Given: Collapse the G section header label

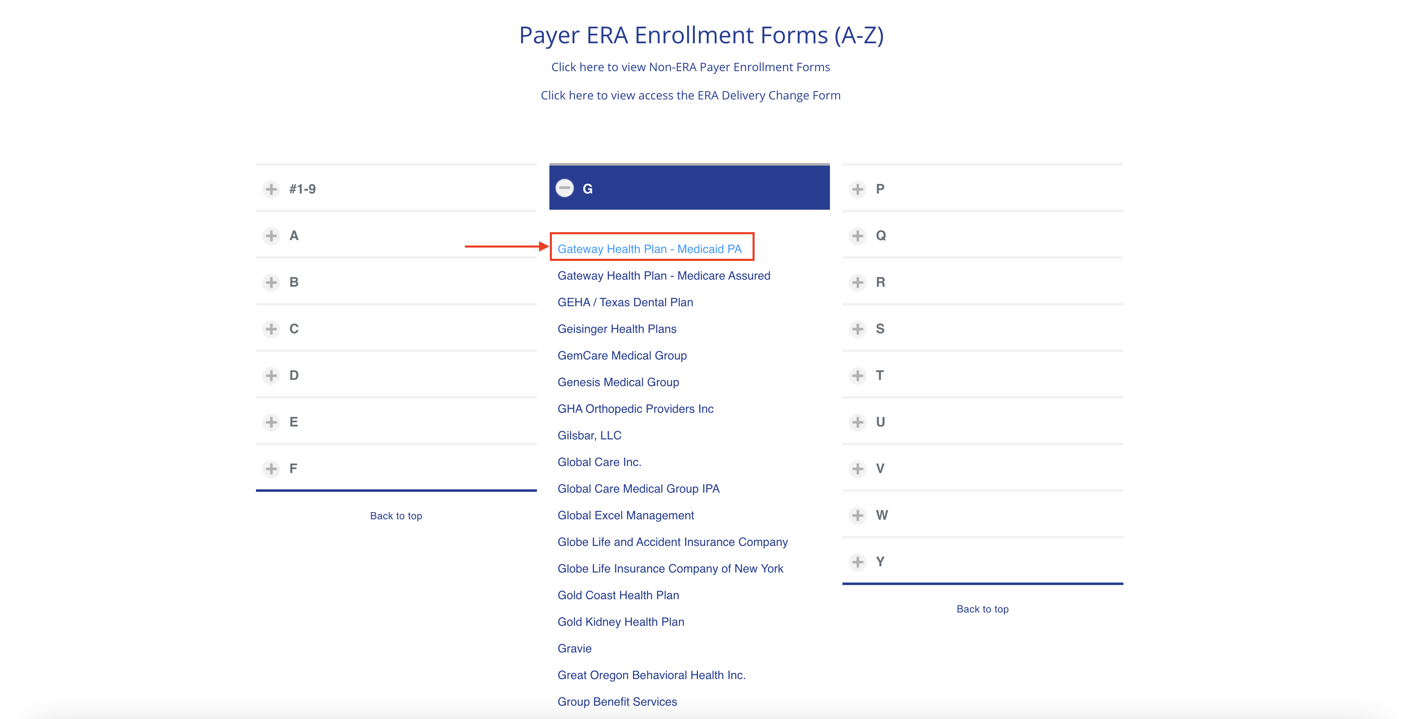Looking at the screenshot, I should tap(587, 189).
